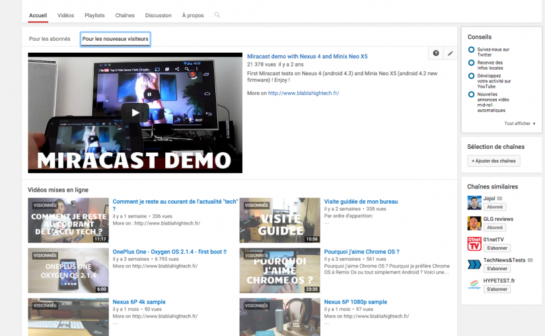Click the Sélection de chaînes heading
Screen dimensions: 545x336
point(495,147)
